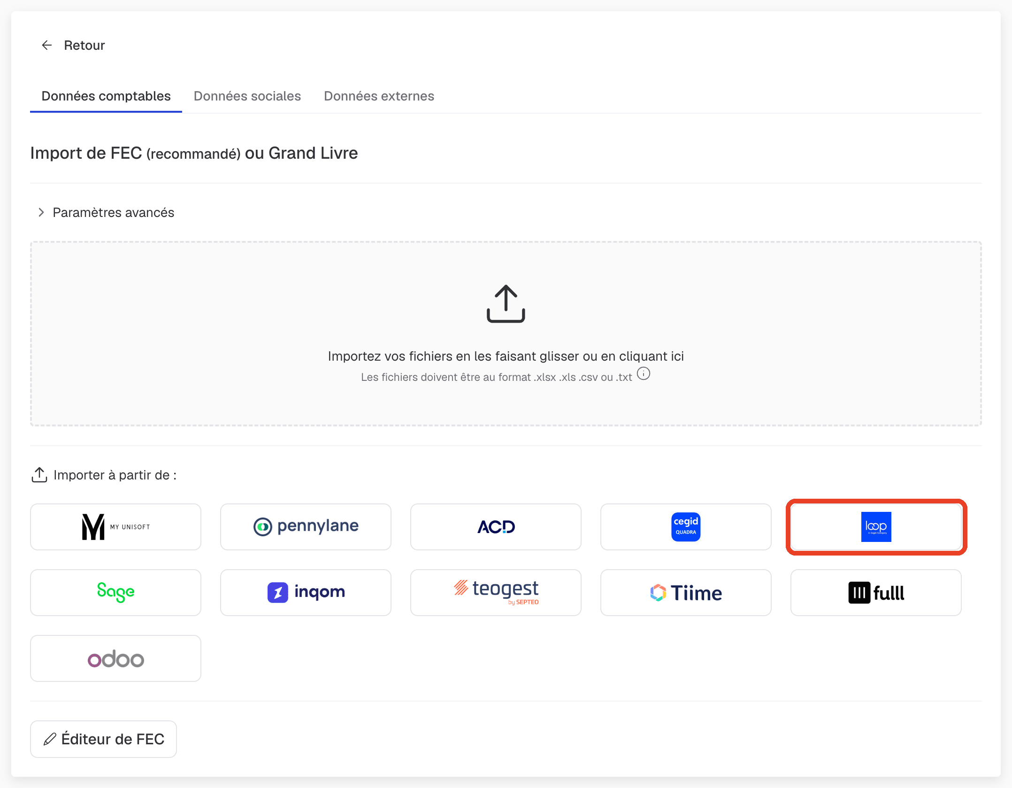Import from Sage
The width and height of the screenshot is (1012, 788).
[115, 593]
